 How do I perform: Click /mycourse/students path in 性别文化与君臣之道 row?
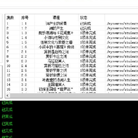click(x=122, y=43)
